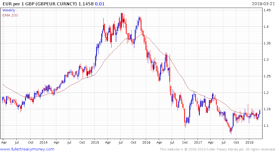Click the copyright notice text at bottom right

(x=217, y=149)
